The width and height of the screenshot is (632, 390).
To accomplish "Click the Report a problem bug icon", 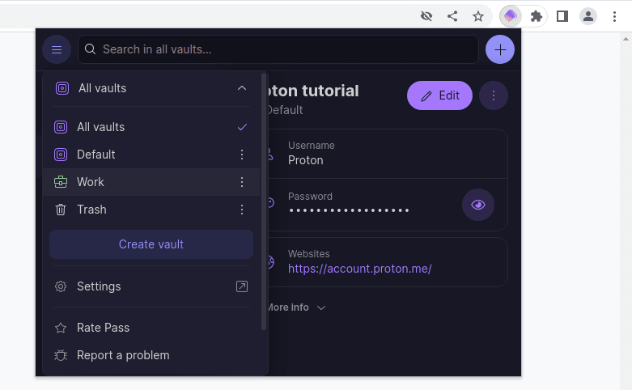I will 61,355.
